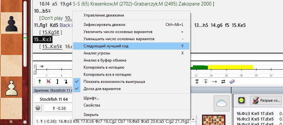
Task: Select Анализ в буфер обмена
Action: pyautogui.click(x=131, y=60)
